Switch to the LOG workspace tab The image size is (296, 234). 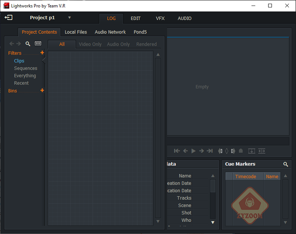click(111, 19)
